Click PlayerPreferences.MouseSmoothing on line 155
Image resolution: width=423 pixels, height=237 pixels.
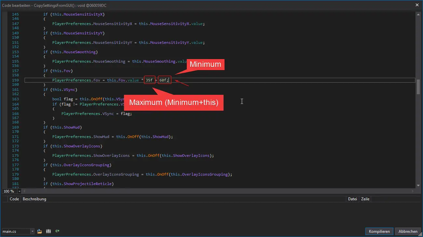tap(89, 61)
